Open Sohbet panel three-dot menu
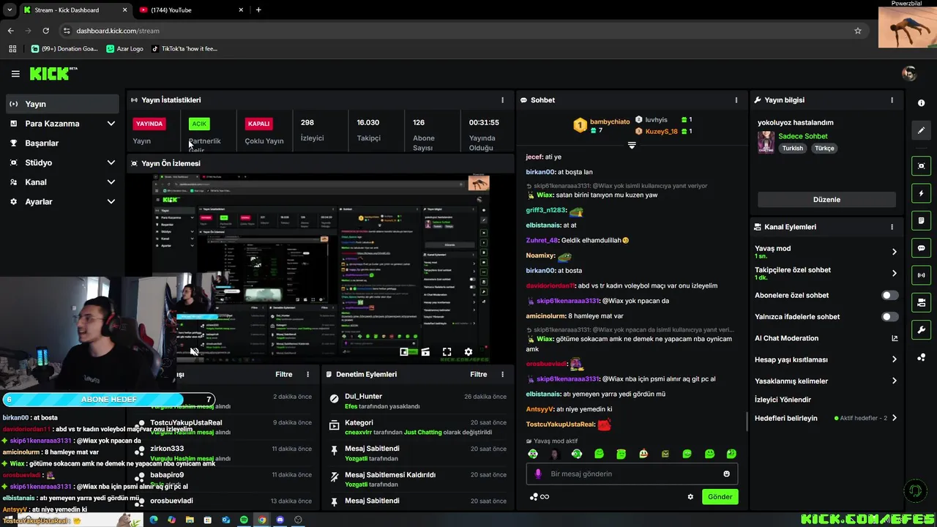The image size is (937, 527). click(x=736, y=100)
